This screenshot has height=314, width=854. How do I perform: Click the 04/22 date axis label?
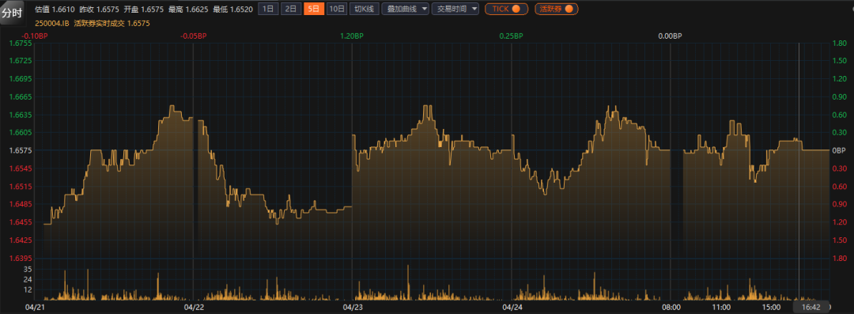tap(194, 308)
